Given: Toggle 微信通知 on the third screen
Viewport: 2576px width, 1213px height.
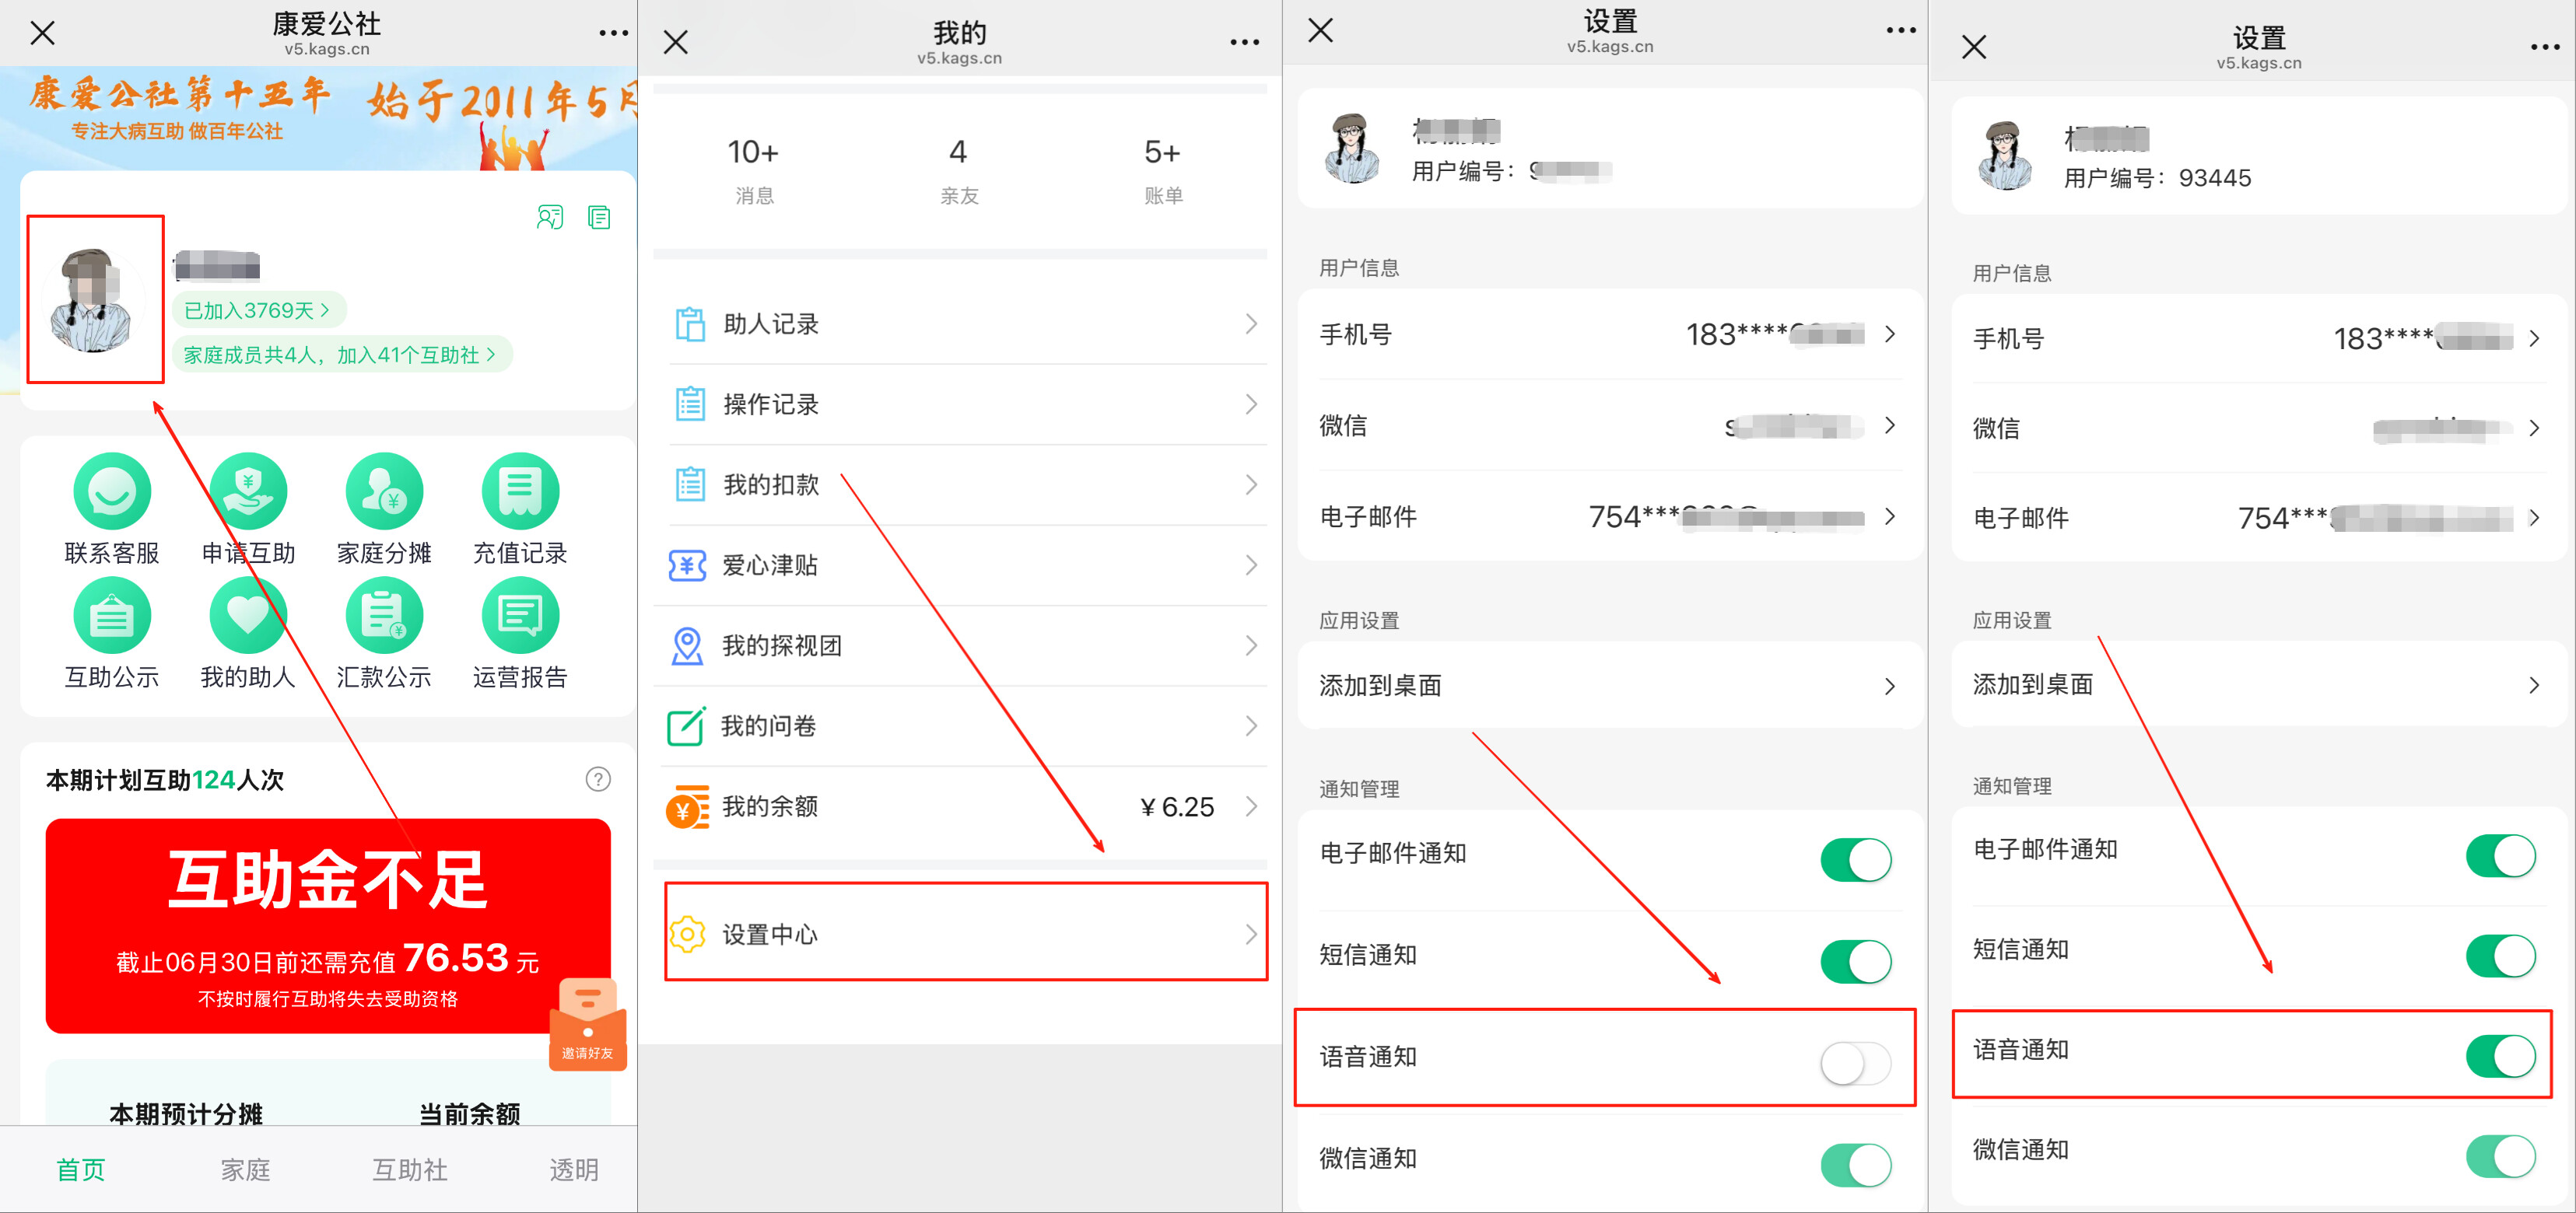Looking at the screenshot, I should pyautogui.click(x=1855, y=1165).
